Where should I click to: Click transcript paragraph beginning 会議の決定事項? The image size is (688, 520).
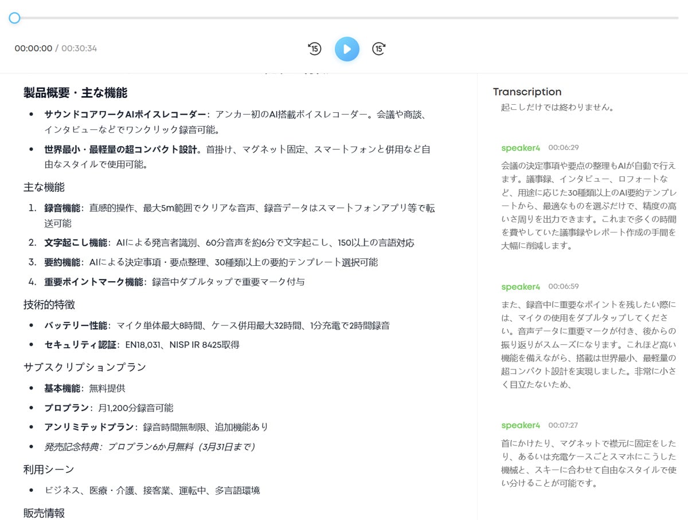coord(588,205)
